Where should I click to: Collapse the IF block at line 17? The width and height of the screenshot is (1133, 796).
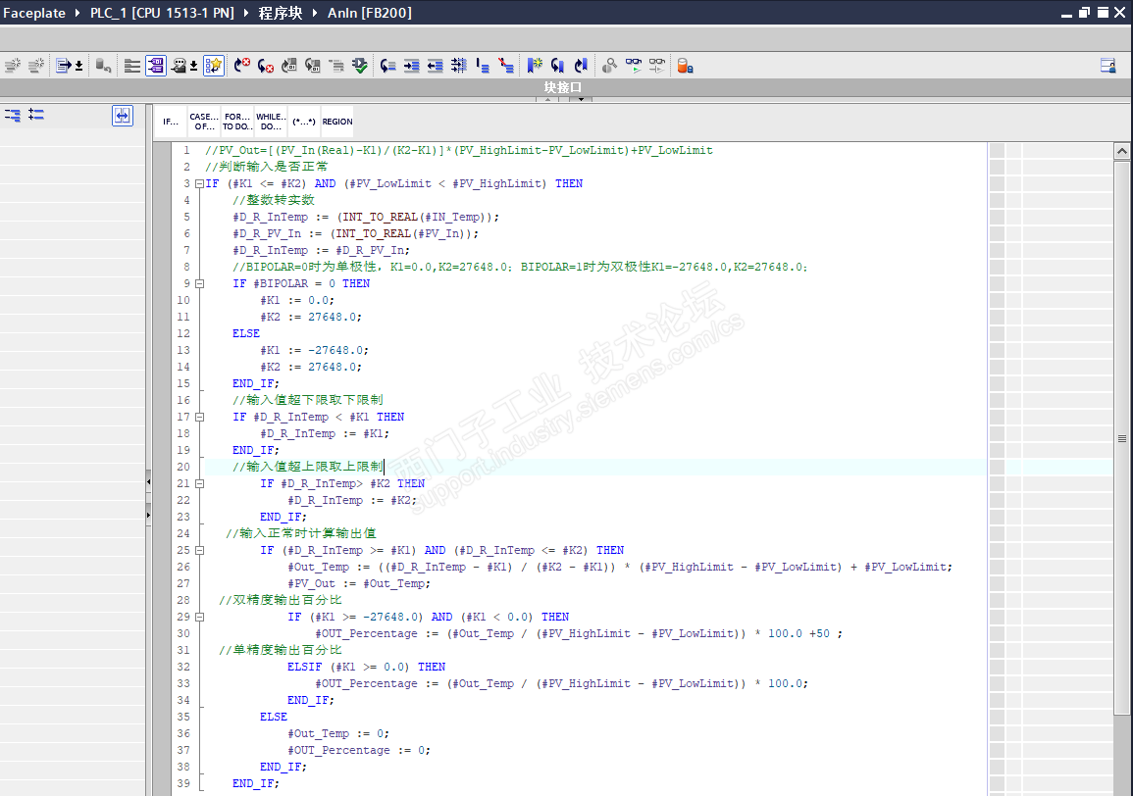[199, 417]
